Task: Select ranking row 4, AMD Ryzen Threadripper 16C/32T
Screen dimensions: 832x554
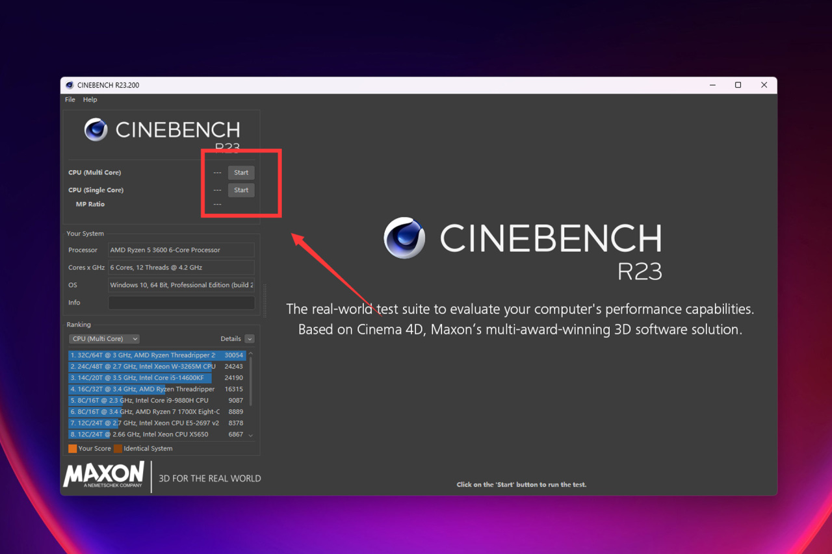Action: (x=157, y=389)
